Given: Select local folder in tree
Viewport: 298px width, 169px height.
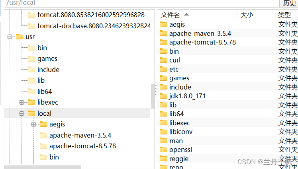Looking at the screenshot, I should pyautogui.click(x=44, y=113).
